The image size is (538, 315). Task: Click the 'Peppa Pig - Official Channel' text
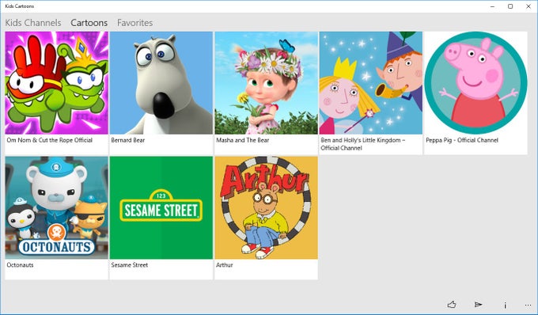pyautogui.click(x=462, y=140)
